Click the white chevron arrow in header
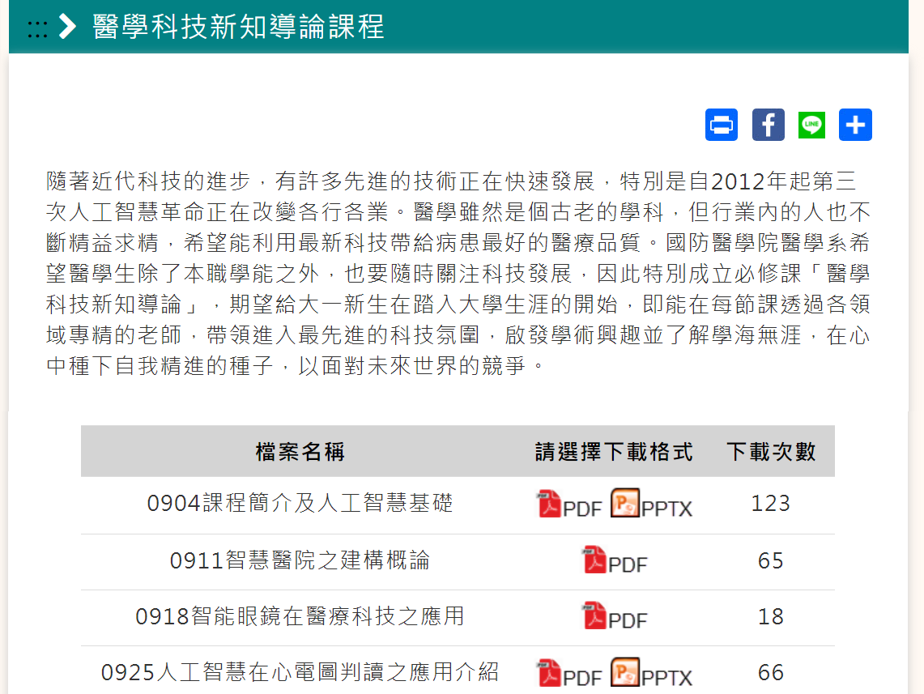 pyautogui.click(x=68, y=27)
